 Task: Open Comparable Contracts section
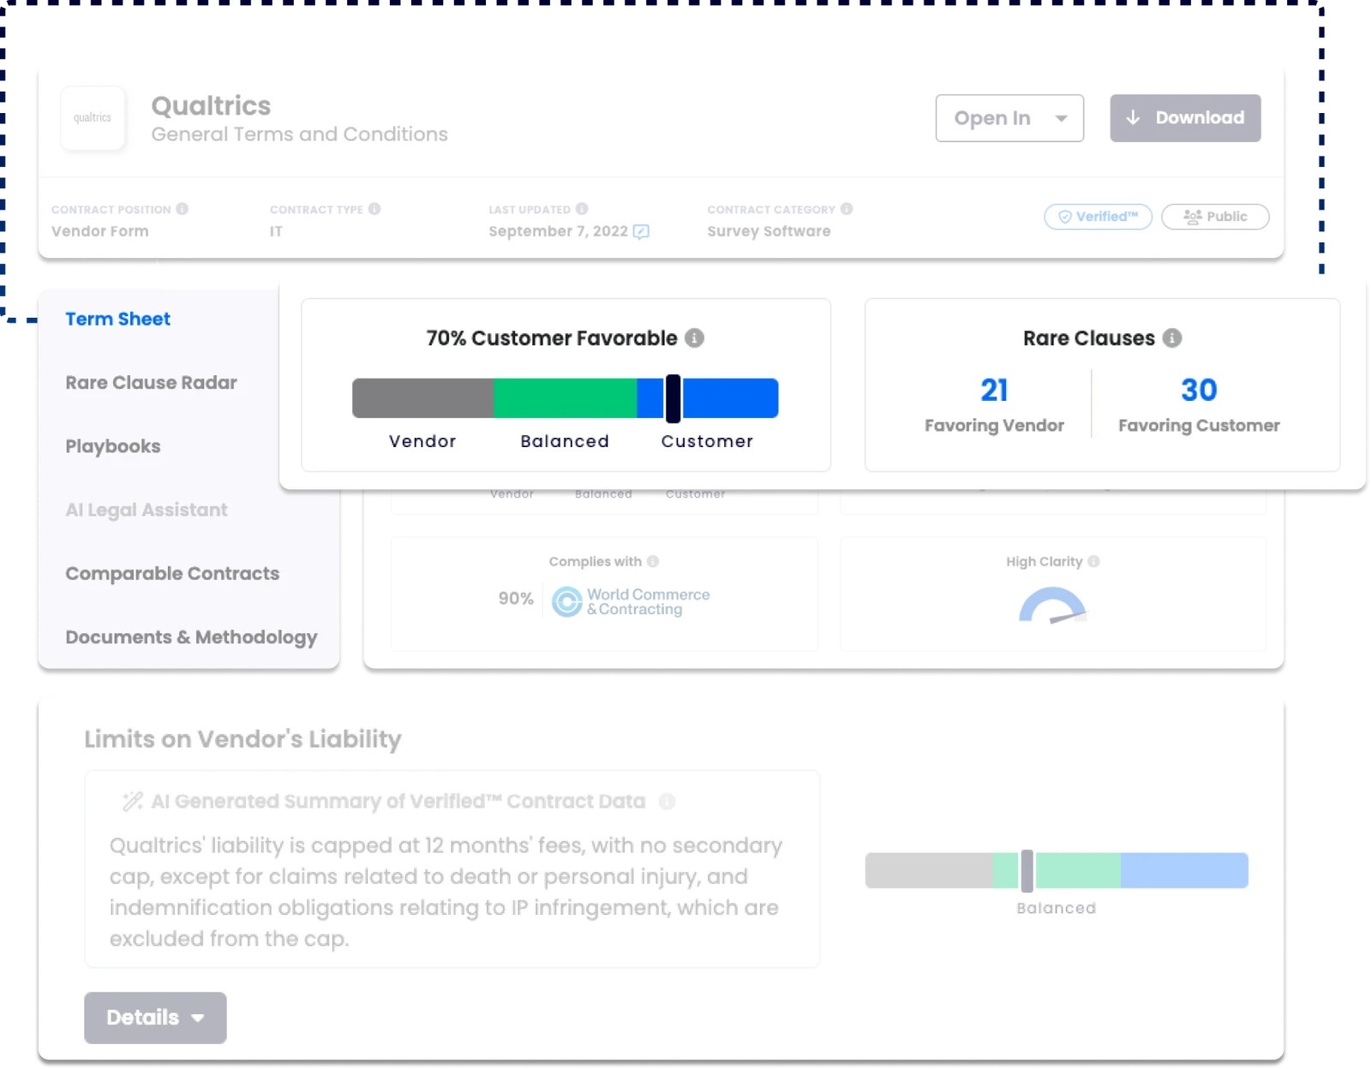click(172, 573)
